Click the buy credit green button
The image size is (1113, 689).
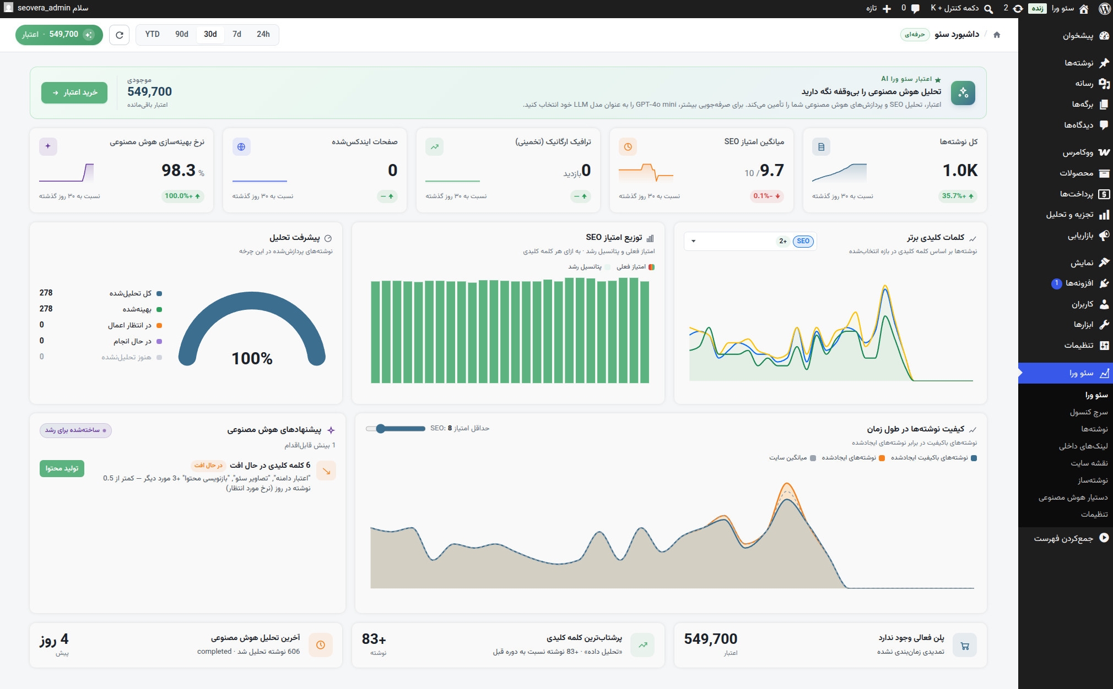click(74, 92)
